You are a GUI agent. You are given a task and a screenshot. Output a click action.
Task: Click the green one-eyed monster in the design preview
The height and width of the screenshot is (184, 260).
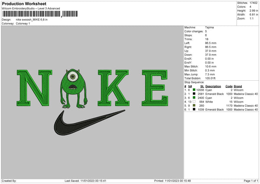[74, 89]
